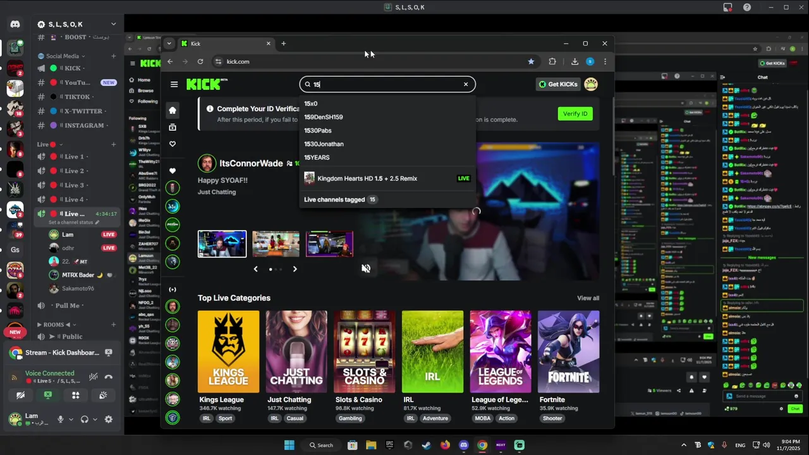Open the Slots & Casino category card
809x455 pixels.
pyautogui.click(x=364, y=351)
